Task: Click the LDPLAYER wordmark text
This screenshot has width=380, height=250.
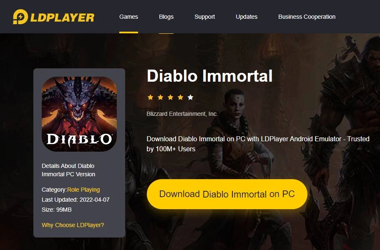Action: (x=62, y=17)
